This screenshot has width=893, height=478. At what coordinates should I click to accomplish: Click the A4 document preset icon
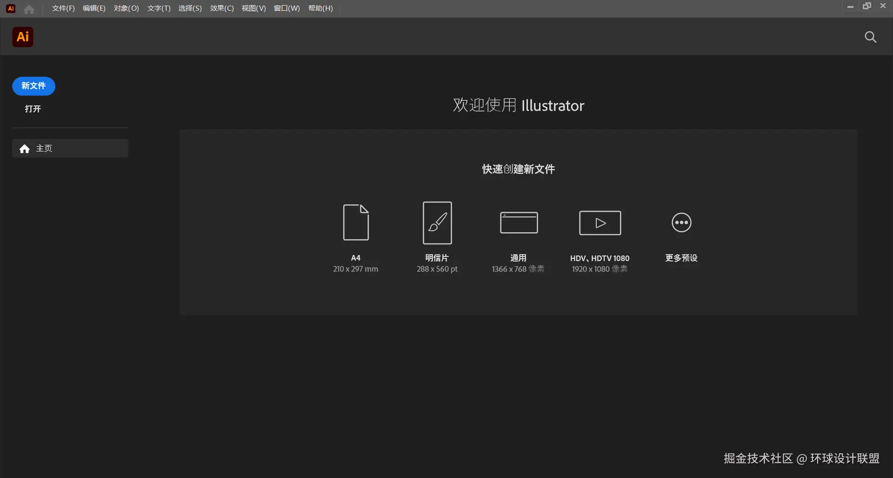coord(356,222)
